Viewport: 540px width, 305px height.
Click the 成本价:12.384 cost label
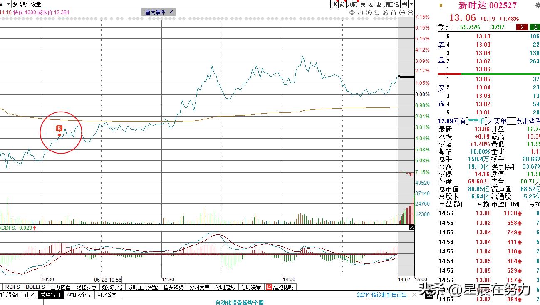point(52,12)
